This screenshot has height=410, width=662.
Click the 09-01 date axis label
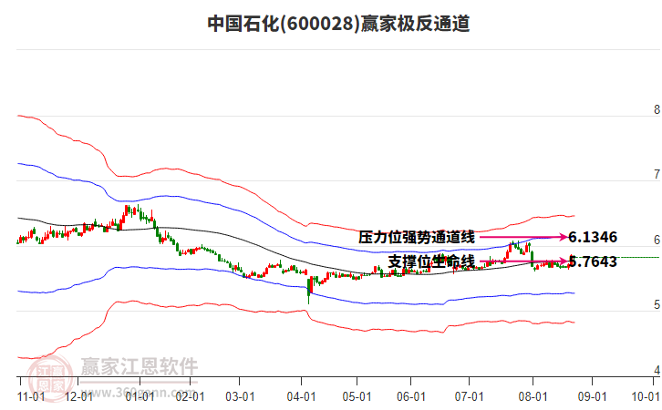(593, 397)
